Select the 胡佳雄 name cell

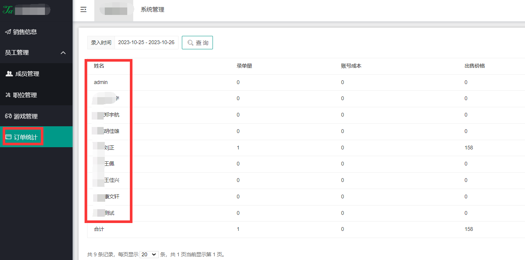[x=112, y=131]
